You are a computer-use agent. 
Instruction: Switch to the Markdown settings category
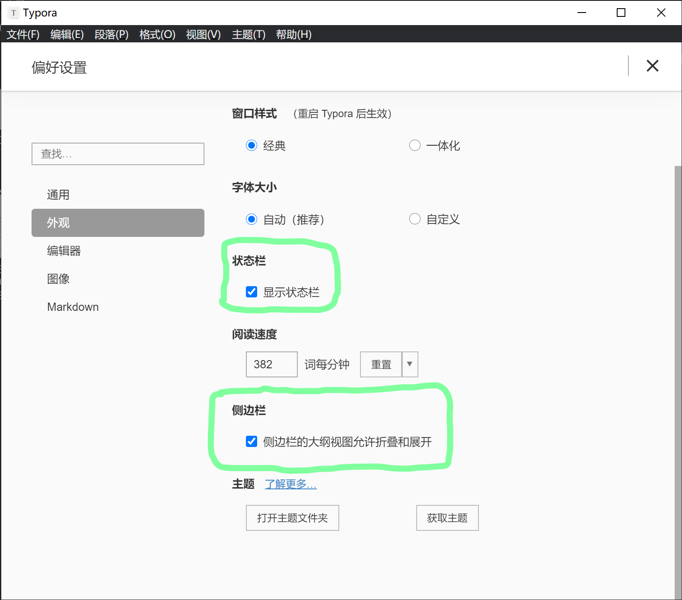[x=118, y=307]
